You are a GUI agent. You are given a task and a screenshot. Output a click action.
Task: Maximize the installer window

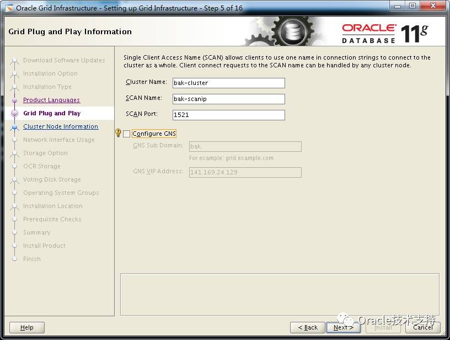413,6
